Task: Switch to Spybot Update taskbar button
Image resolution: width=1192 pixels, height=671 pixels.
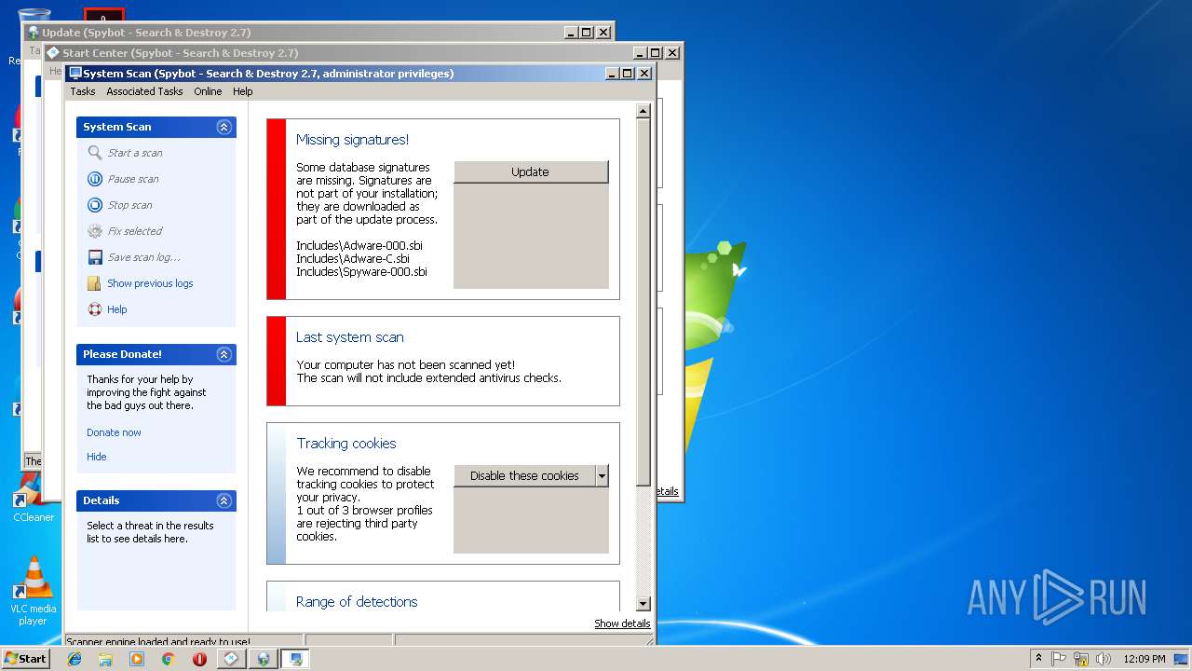Action: pyautogui.click(x=264, y=659)
